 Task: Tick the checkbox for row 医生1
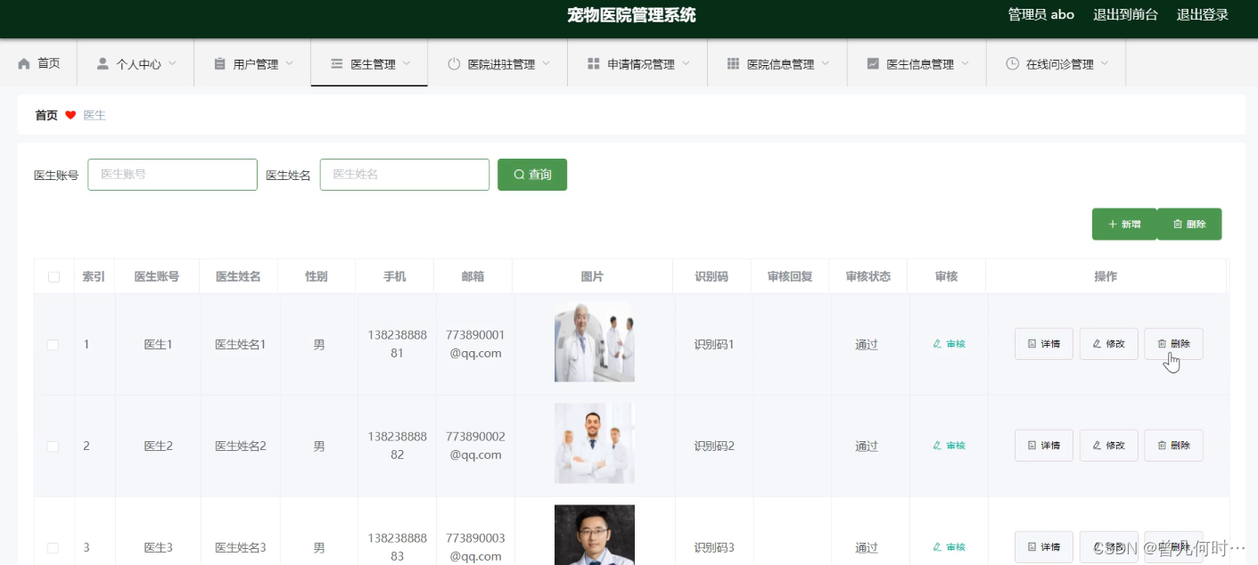click(x=53, y=345)
